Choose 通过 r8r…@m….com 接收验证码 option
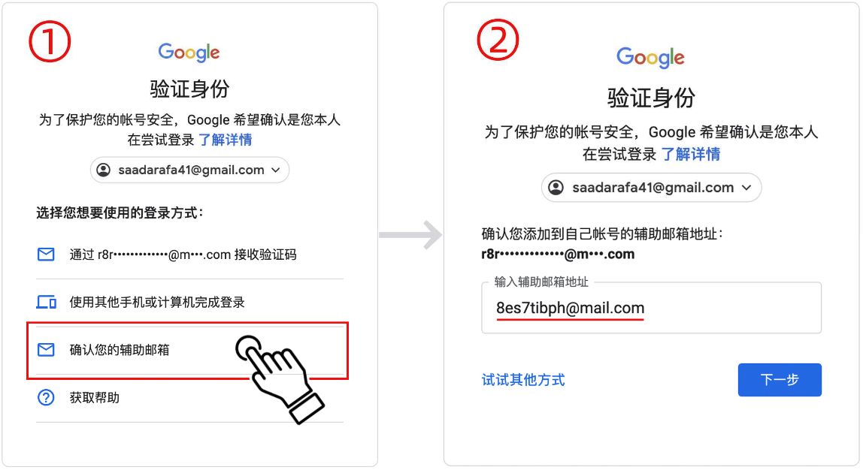 (x=189, y=255)
